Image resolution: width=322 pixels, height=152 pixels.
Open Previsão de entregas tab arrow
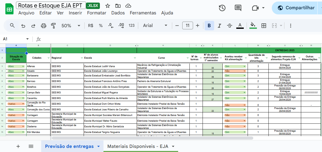pyautogui.click(x=98, y=146)
